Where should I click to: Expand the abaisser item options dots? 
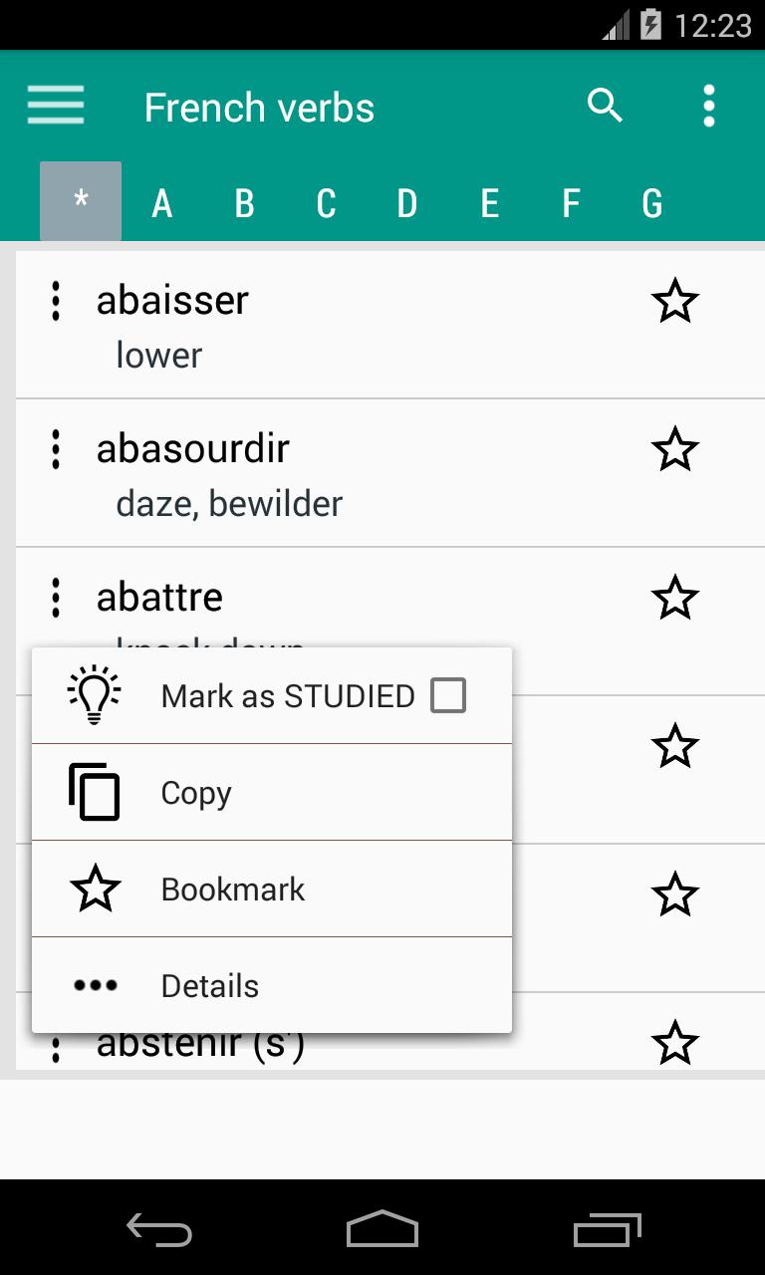click(56, 301)
